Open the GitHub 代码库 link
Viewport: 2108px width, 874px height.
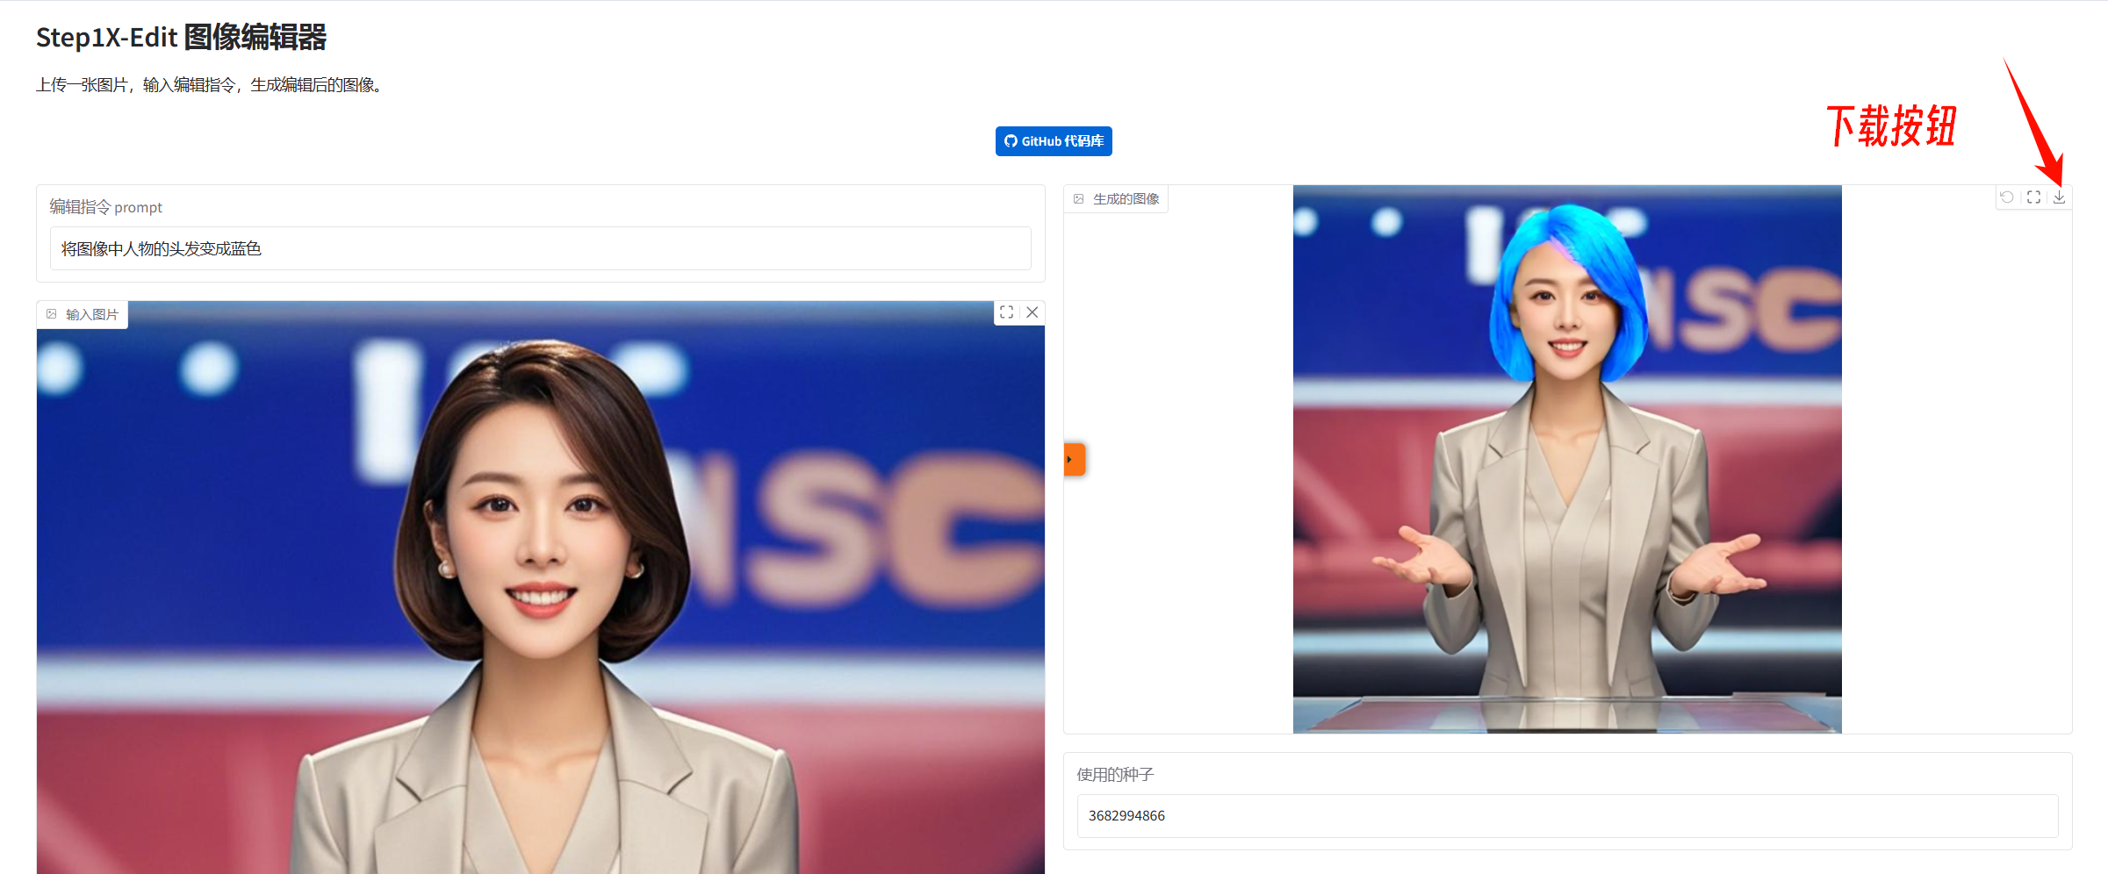pos(1054,141)
